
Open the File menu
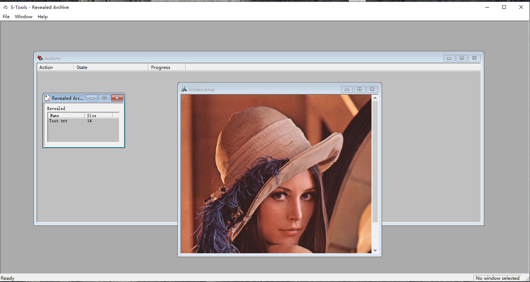[x=6, y=17]
